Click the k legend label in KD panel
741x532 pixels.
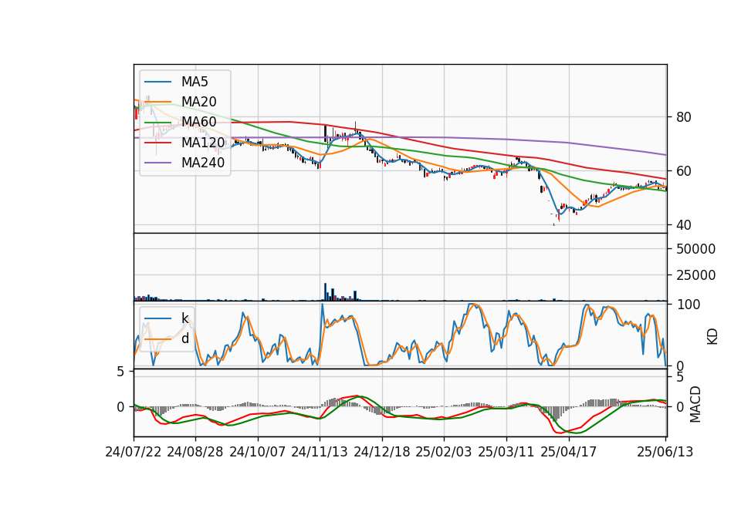tap(185, 318)
